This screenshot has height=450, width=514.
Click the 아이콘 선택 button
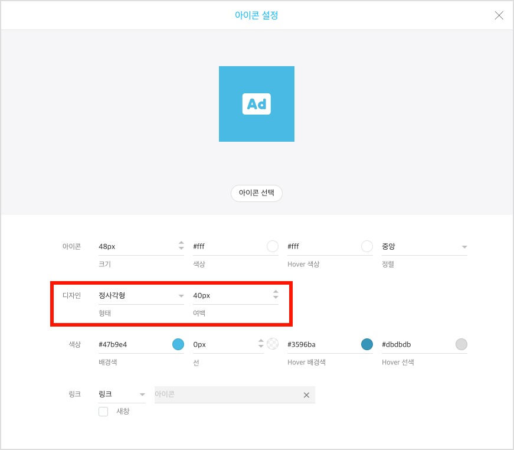click(x=257, y=193)
